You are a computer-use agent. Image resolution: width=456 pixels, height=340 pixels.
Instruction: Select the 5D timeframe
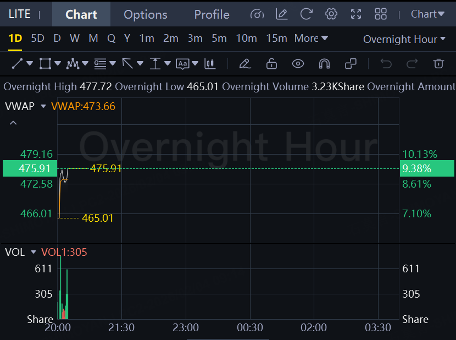point(37,38)
